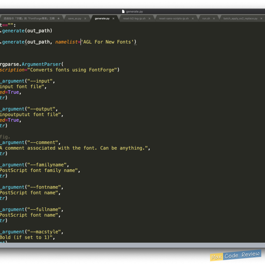Open the reset-sans-scripts-jp.sh tab
Screen dimensions: 265x265
(x=174, y=19)
